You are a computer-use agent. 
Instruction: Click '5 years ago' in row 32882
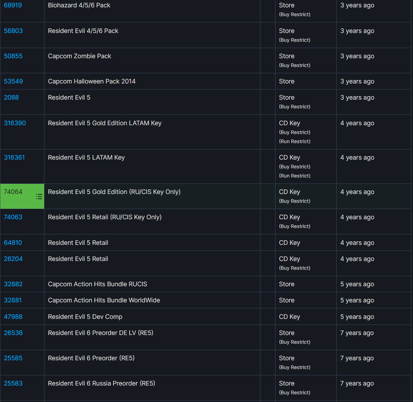coord(357,284)
